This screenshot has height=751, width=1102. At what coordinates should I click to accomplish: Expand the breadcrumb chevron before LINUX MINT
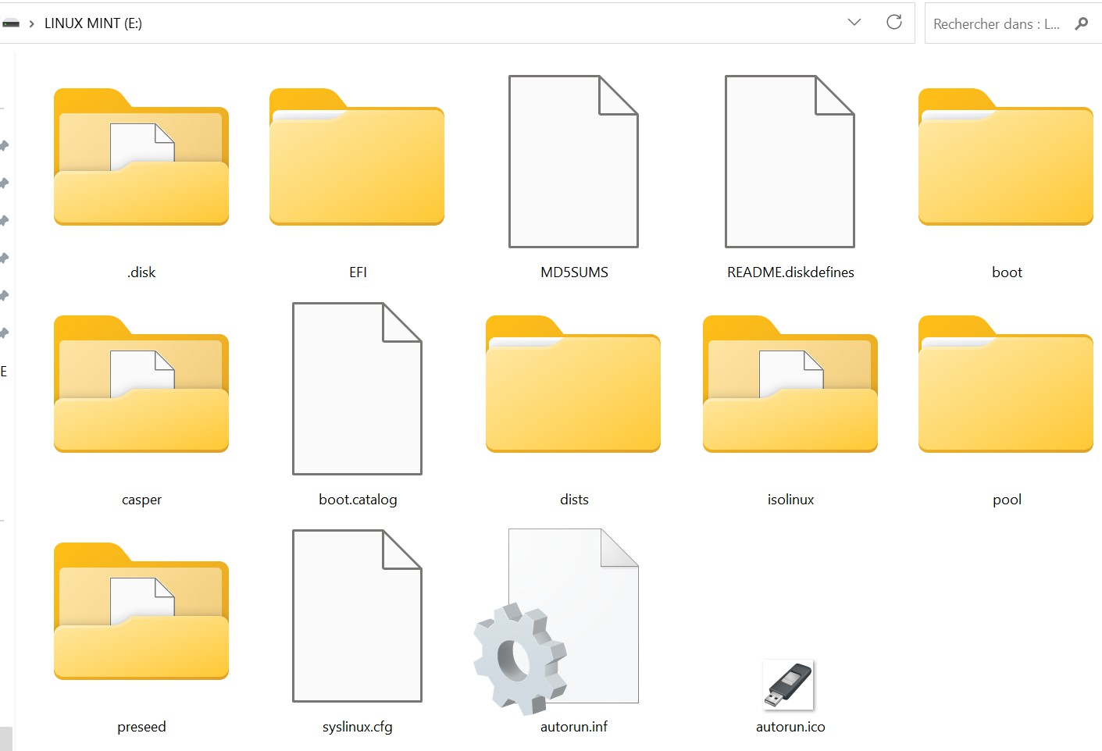tap(31, 23)
